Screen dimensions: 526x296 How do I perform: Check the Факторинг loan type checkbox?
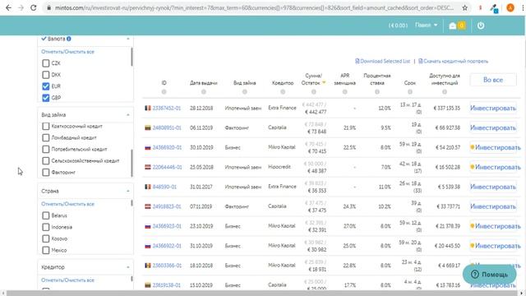[46, 172]
